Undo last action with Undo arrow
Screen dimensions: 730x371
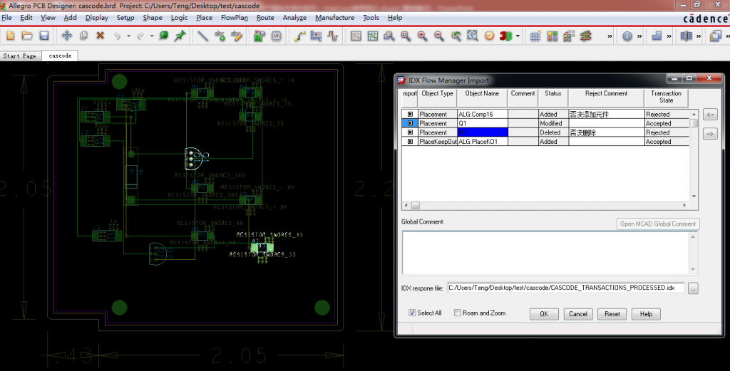(x=118, y=36)
